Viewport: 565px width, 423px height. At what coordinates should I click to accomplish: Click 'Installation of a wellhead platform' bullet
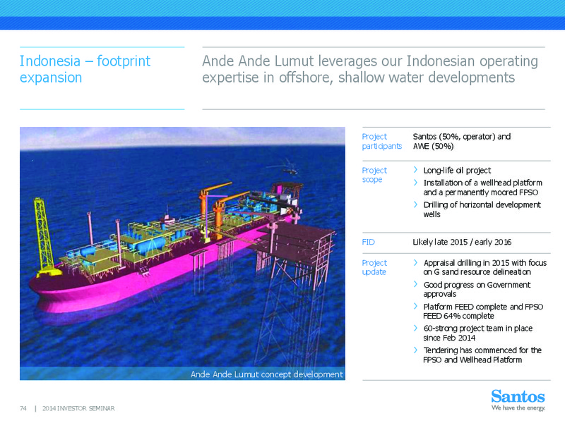(x=482, y=188)
